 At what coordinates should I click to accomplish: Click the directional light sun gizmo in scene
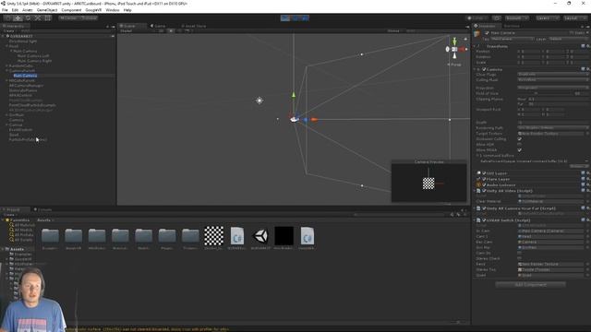click(259, 101)
